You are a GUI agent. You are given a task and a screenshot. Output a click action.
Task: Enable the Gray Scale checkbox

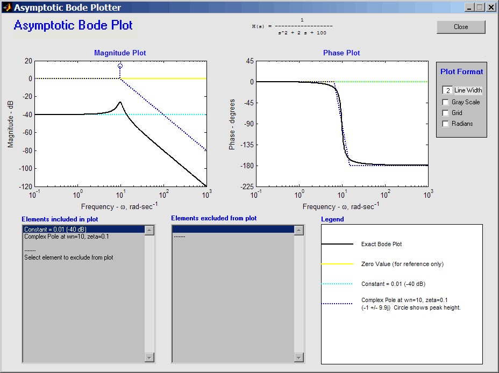point(446,102)
